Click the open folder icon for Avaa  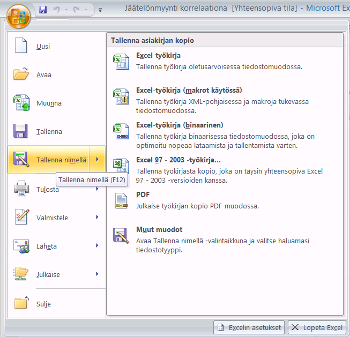click(x=21, y=73)
